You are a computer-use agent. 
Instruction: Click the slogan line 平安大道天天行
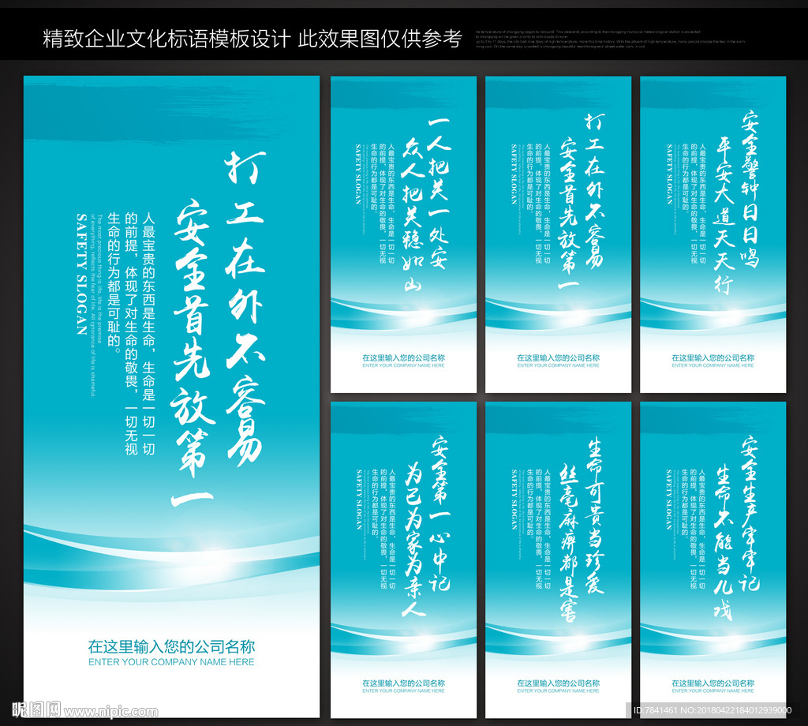(724, 216)
